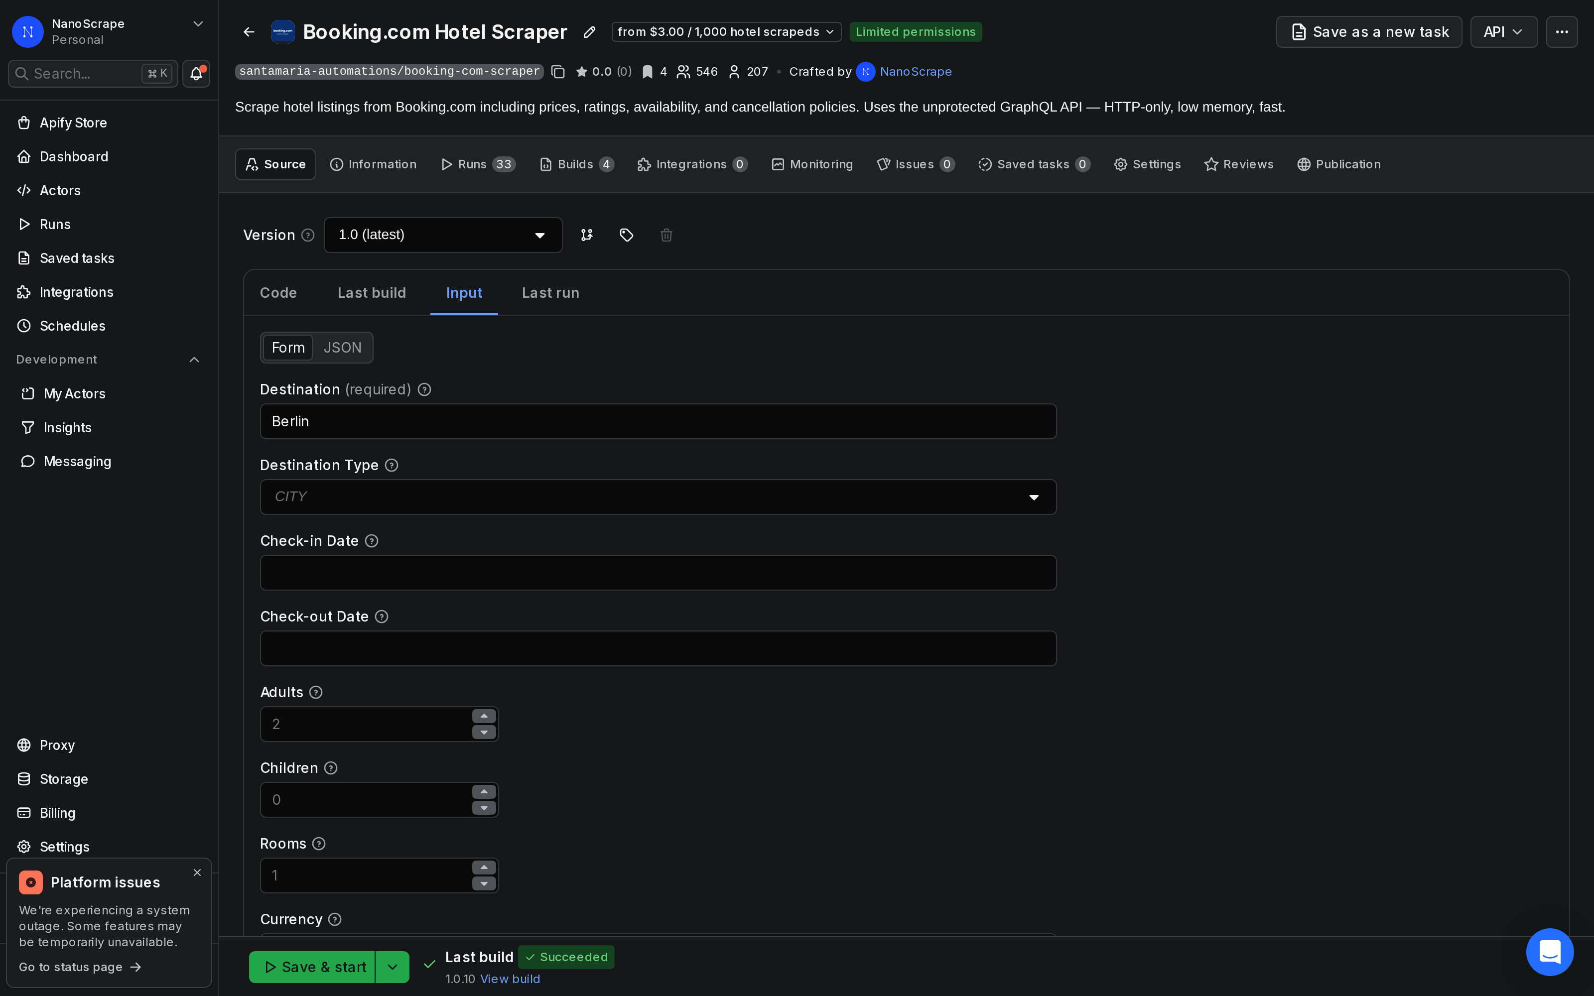Click Save as a new task
This screenshot has width=1594, height=996.
[1369, 31]
